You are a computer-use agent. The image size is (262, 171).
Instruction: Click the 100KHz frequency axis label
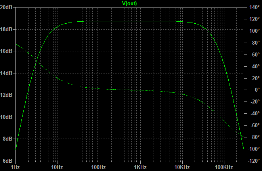click(224, 167)
